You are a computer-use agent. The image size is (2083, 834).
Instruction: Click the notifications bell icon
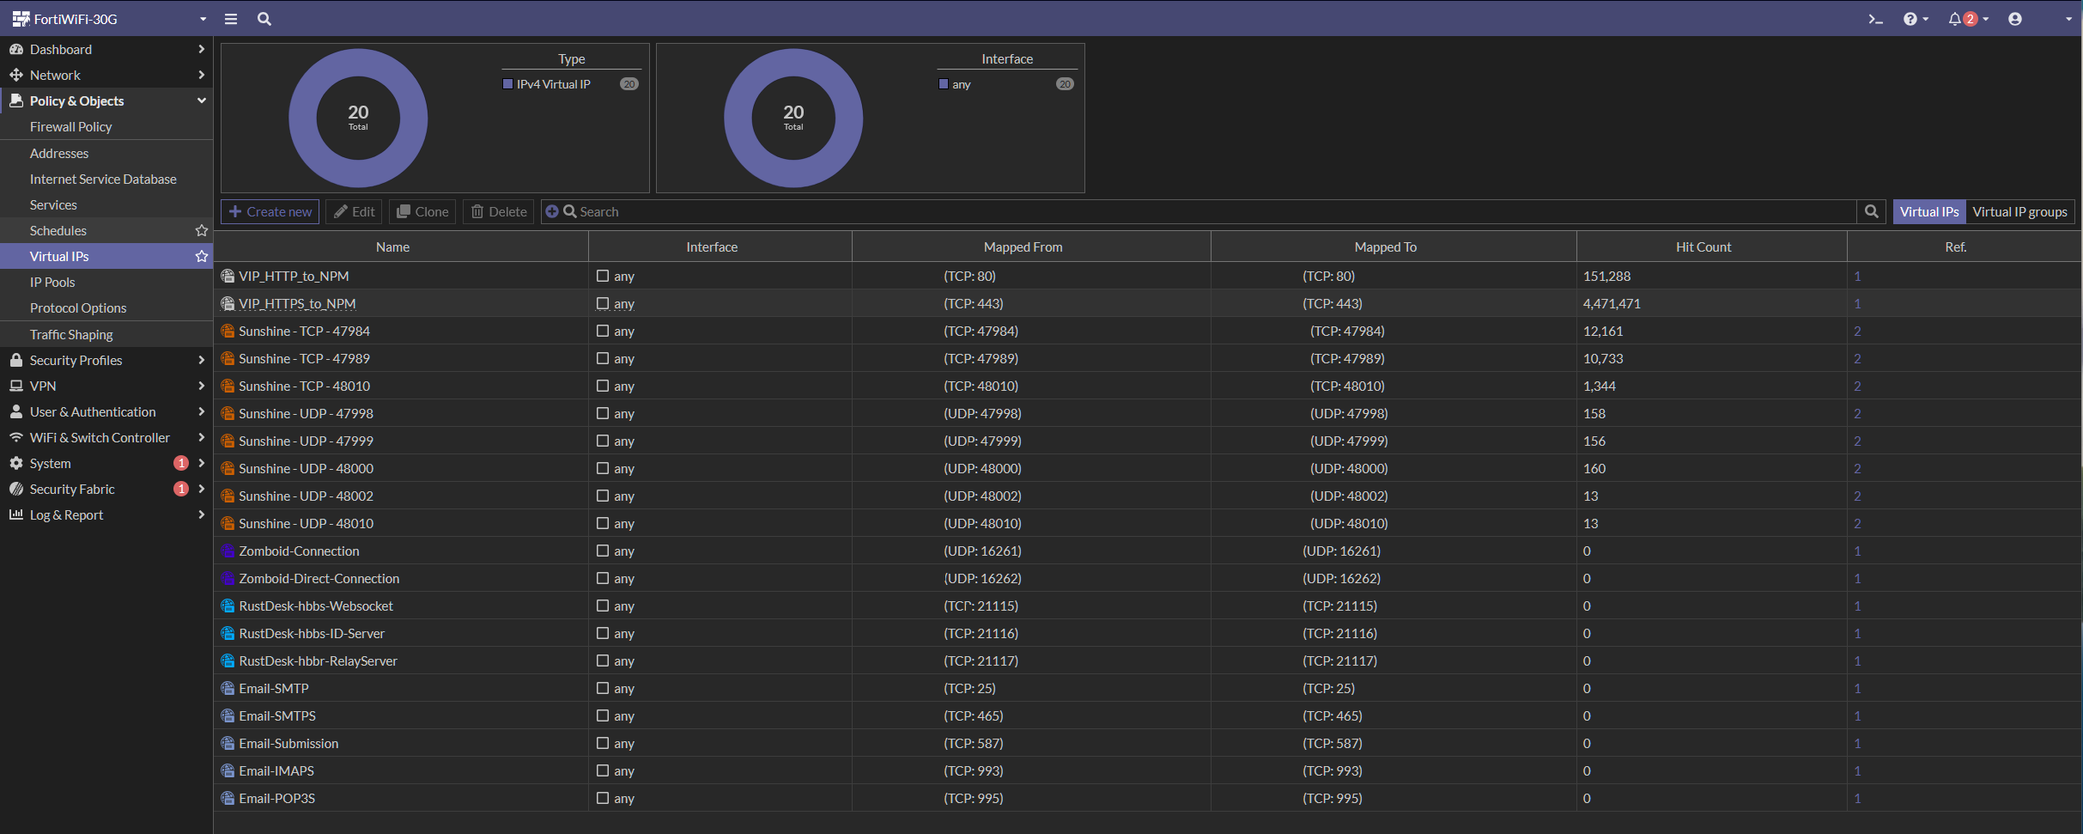coord(1955,19)
